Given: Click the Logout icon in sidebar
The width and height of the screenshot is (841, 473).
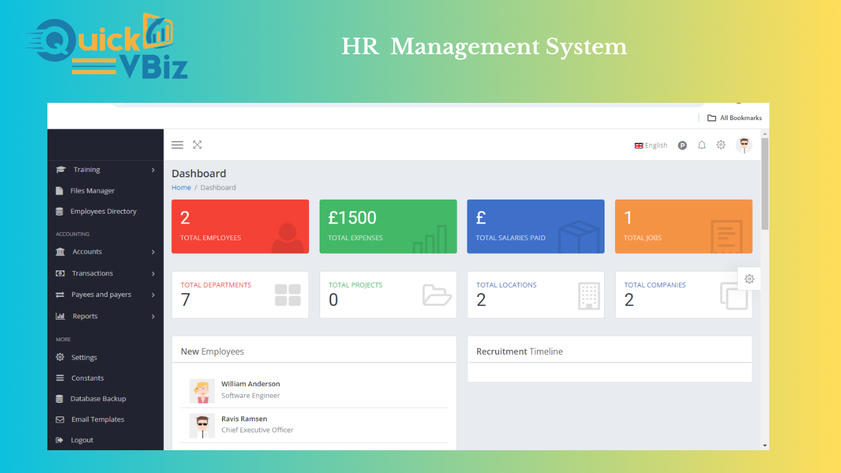Looking at the screenshot, I should (60, 440).
